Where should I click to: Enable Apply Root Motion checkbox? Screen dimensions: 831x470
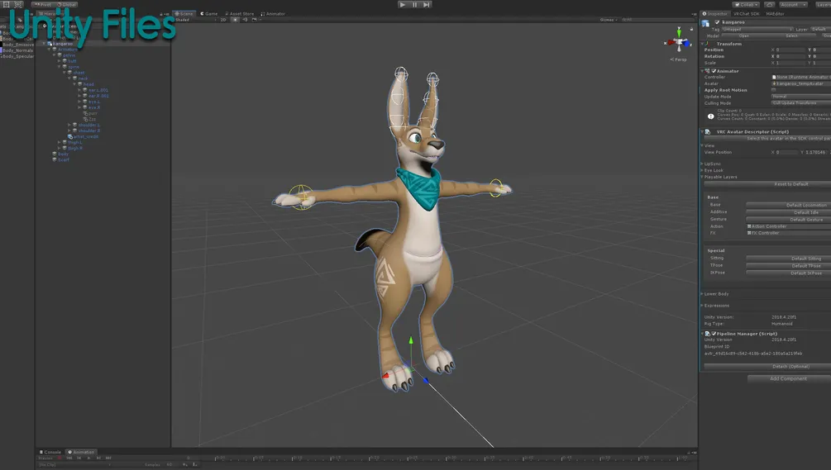(774, 90)
